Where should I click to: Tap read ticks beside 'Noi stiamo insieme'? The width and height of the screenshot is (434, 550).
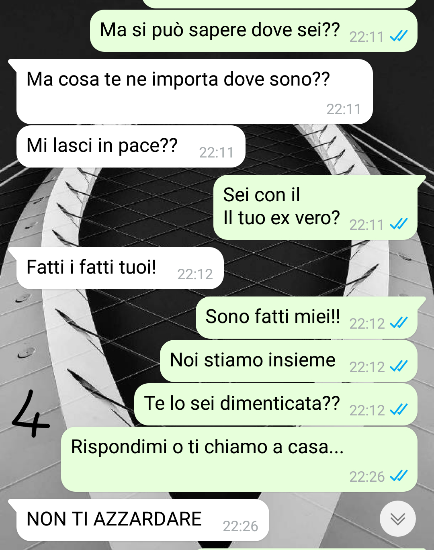pyautogui.click(x=399, y=366)
